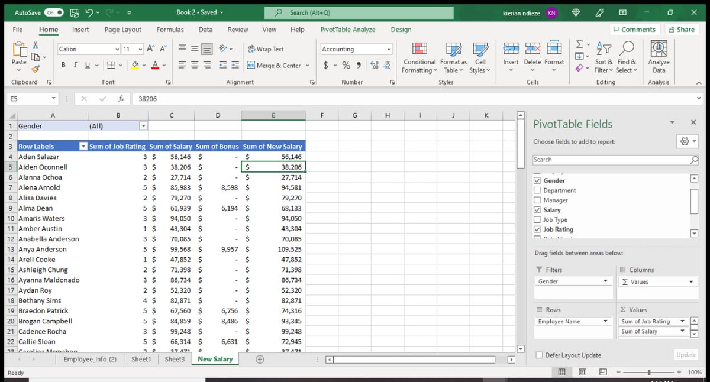710x382 pixels.
Task: Switch to Employee_Info (2) sheet tab
Action: pos(90,359)
